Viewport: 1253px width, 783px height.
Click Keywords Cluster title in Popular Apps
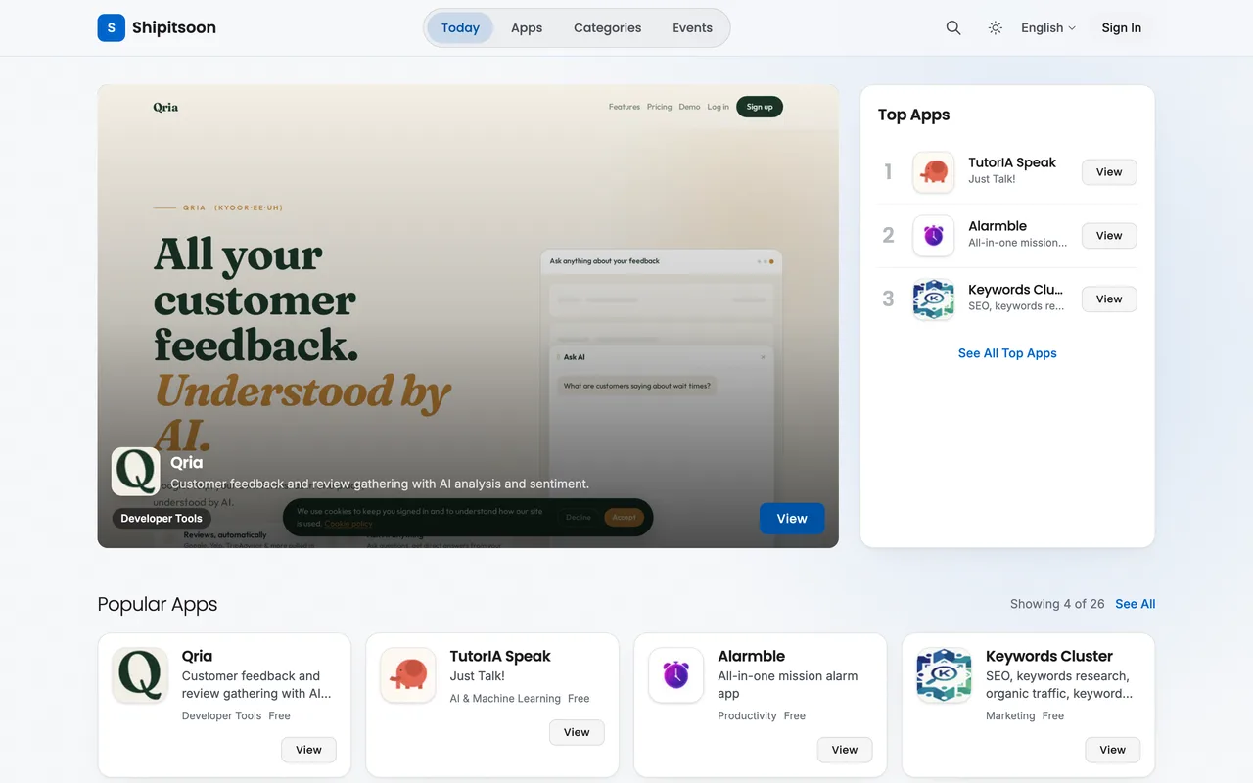(1049, 656)
